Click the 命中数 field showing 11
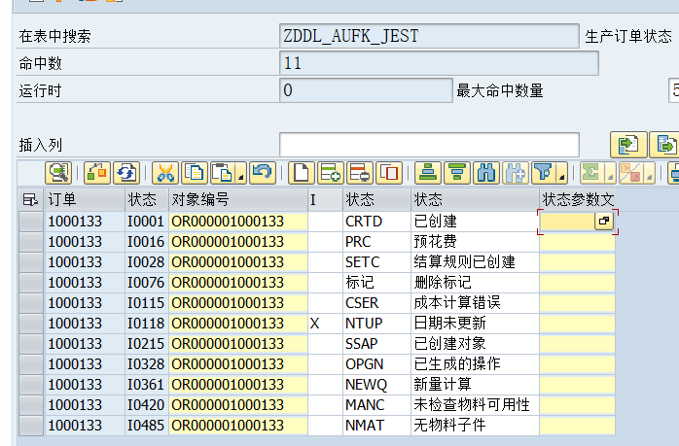Image resolution: width=679 pixels, height=446 pixels. click(439, 63)
